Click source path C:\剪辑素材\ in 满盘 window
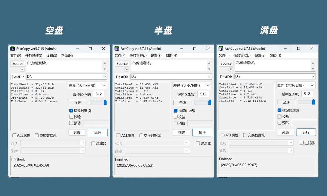This screenshot has height=196, width=327. pos(245,63)
